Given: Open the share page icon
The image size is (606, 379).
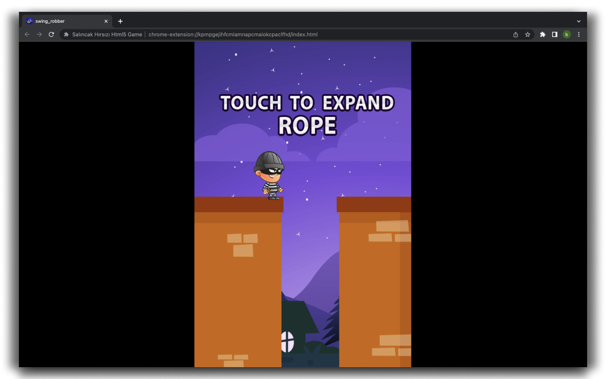Looking at the screenshot, I should pyautogui.click(x=515, y=34).
